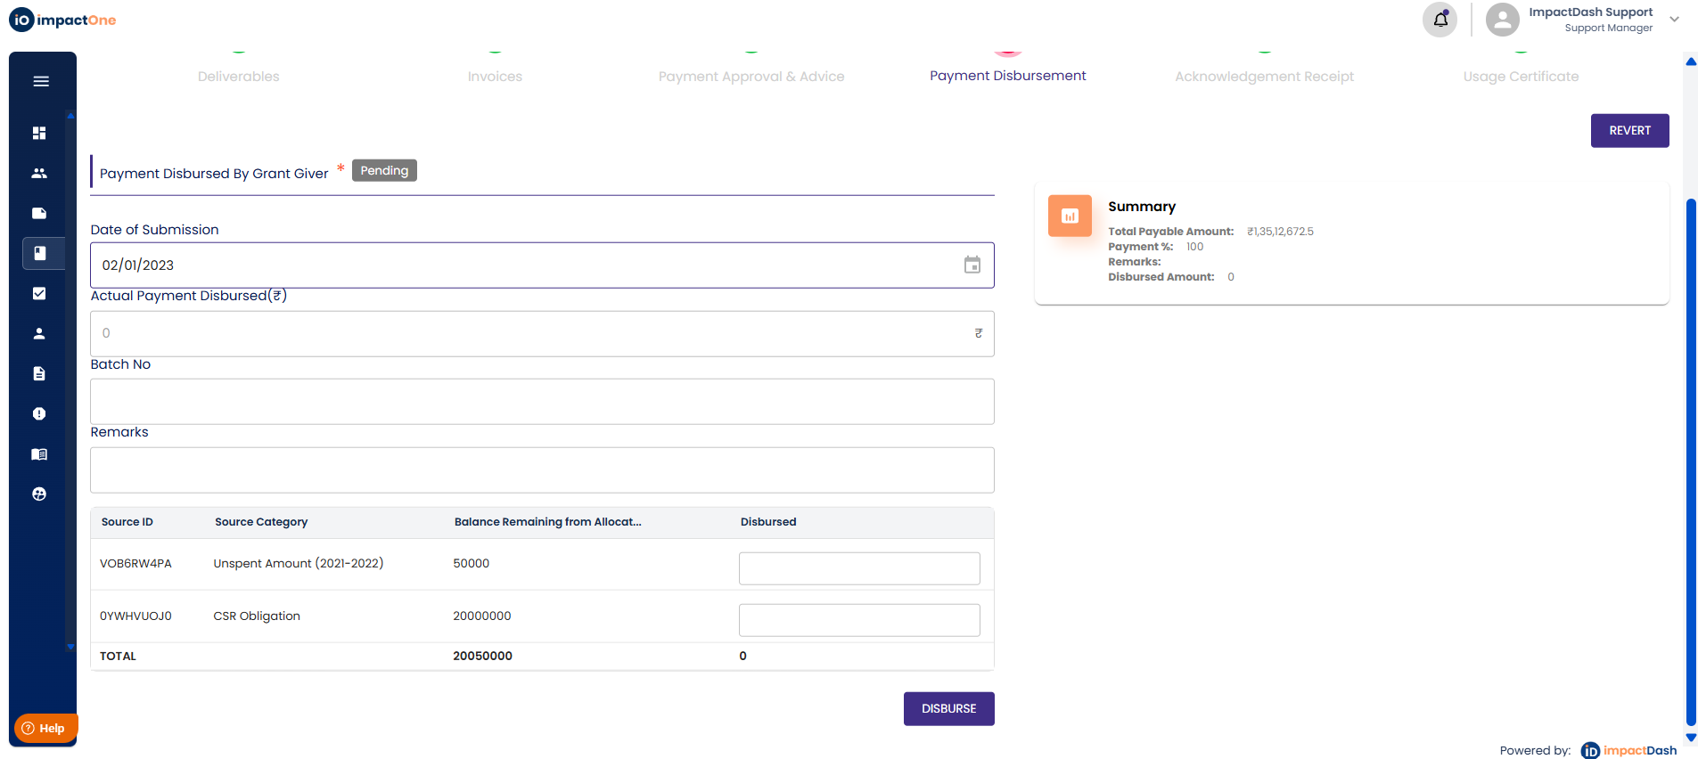Open the open-book sidebar icon

[x=39, y=454]
